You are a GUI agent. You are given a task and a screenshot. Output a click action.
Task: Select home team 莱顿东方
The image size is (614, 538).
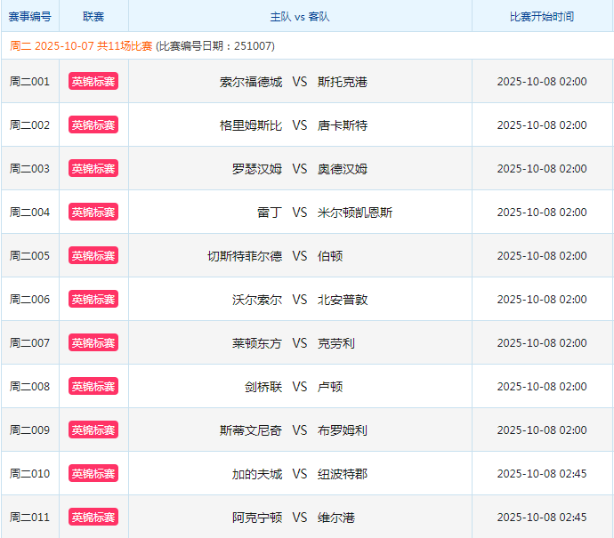pos(257,343)
